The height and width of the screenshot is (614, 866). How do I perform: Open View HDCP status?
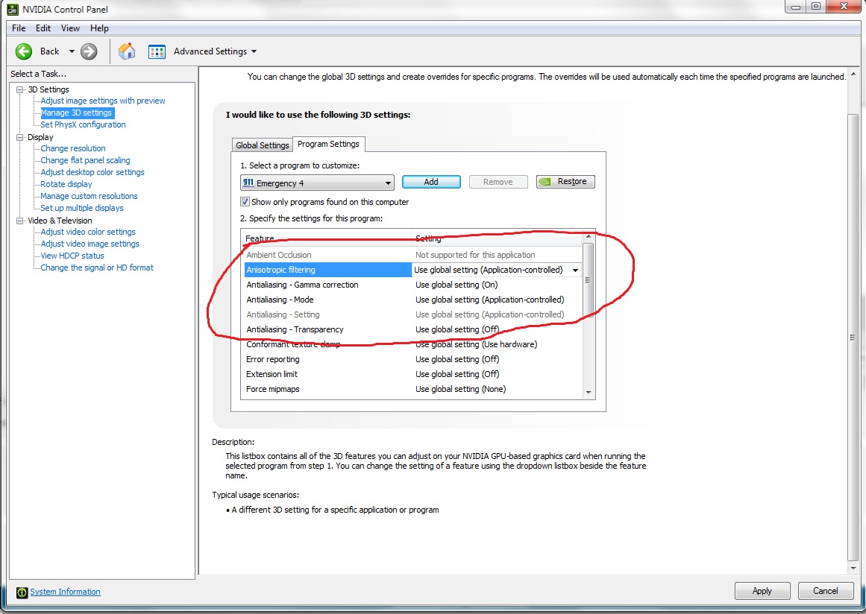click(x=72, y=256)
